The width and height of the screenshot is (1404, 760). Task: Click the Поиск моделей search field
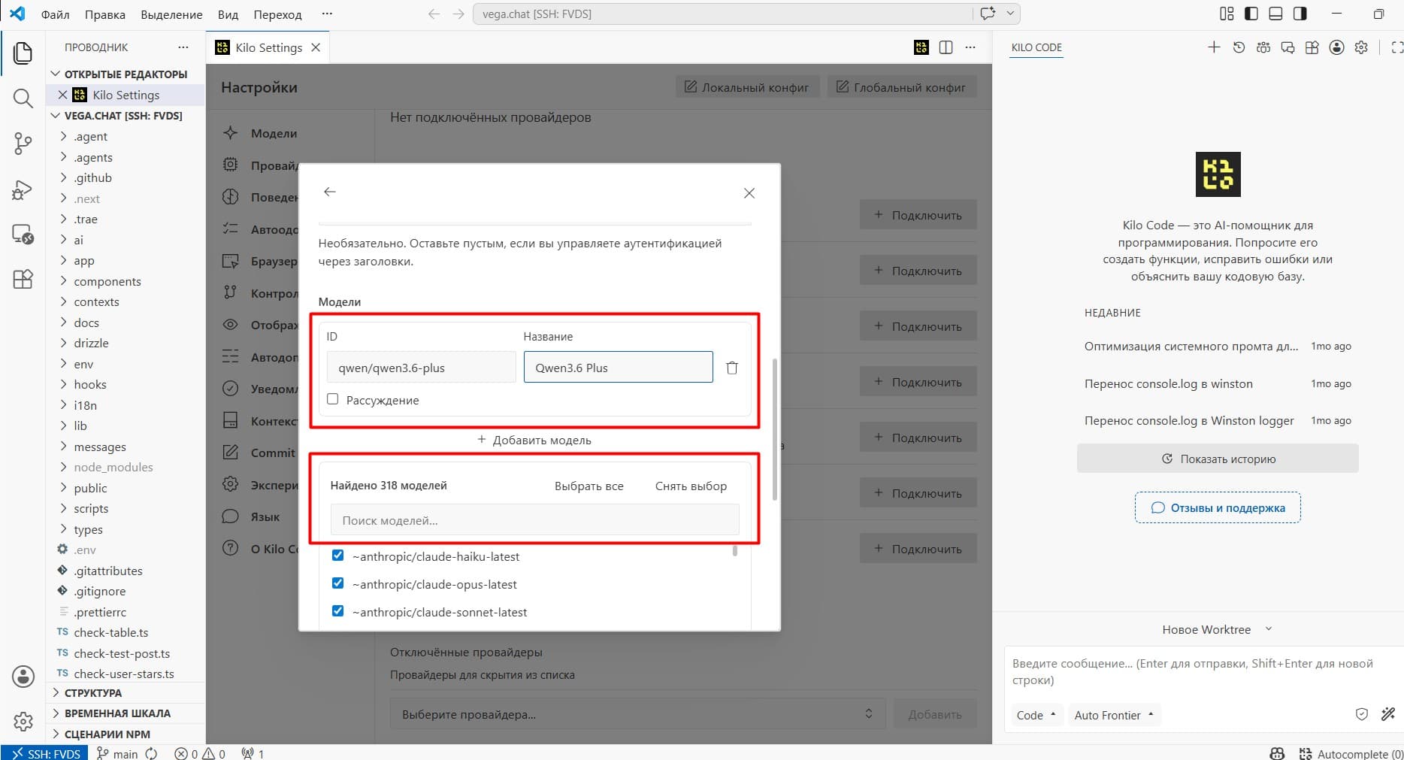pos(535,520)
